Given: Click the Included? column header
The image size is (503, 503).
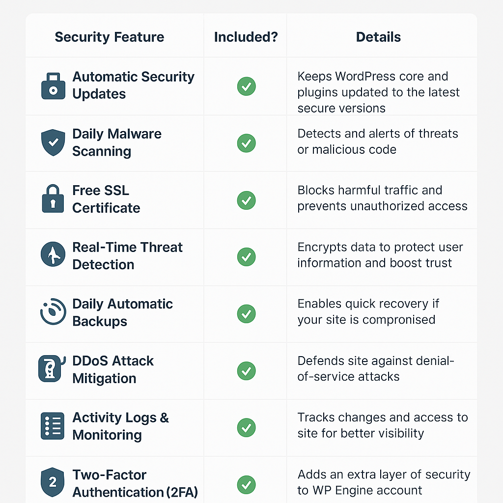Looking at the screenshot, I should click(x=246, y=37).
